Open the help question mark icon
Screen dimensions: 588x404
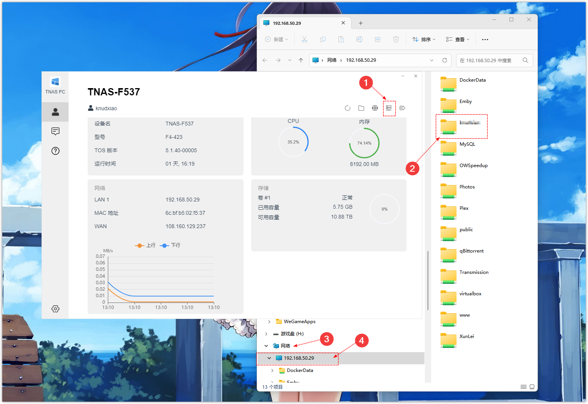(x=55, y=151)
